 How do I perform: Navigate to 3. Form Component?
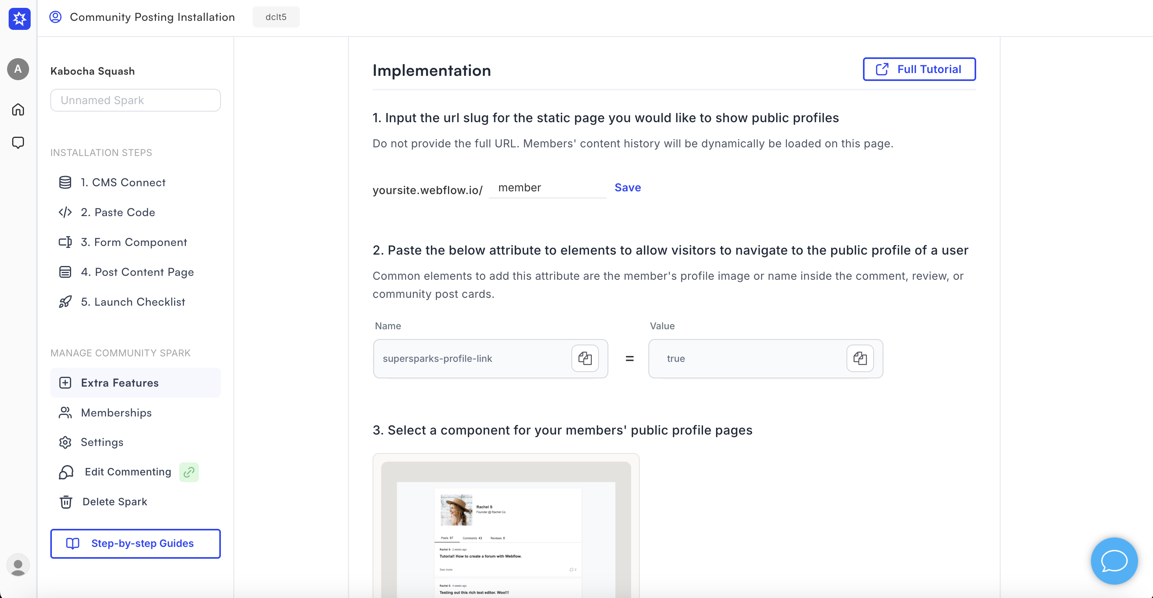133,242
